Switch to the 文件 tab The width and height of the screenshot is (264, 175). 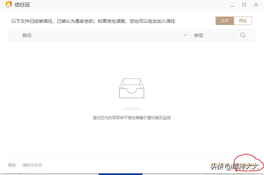(x=225, y=21)
